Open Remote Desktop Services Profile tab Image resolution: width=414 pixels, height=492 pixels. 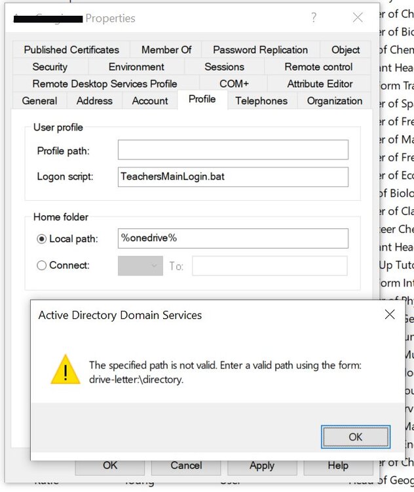coord(105,83)
